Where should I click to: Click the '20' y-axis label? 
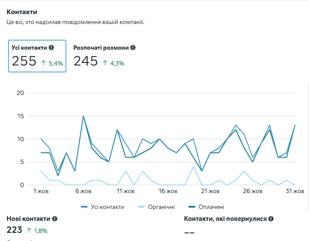20,93
